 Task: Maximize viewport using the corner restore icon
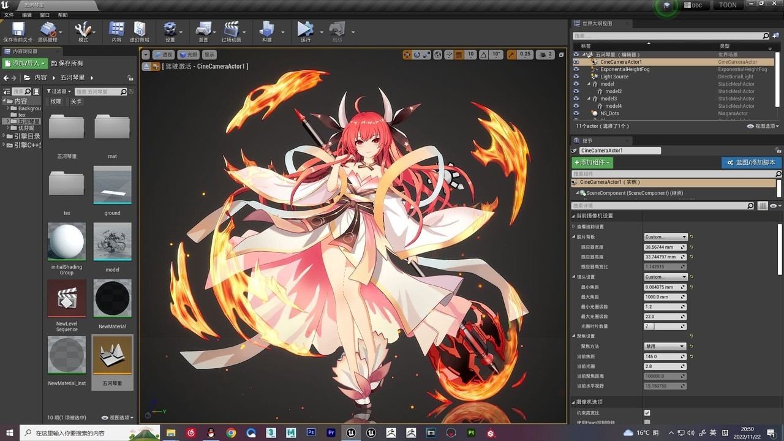pyautogui.click(x=562, y=55)
